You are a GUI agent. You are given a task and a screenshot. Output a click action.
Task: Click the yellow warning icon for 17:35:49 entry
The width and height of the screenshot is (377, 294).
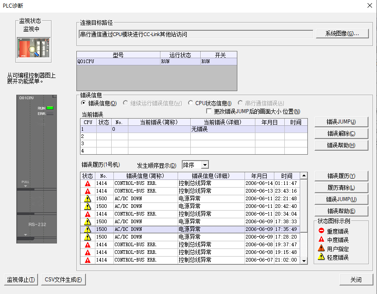(x=88, y=229)
